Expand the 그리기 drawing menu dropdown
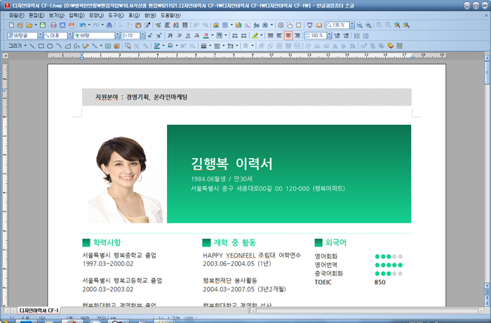Viewport: 491px width, 323px height. (x=26, y=46)
